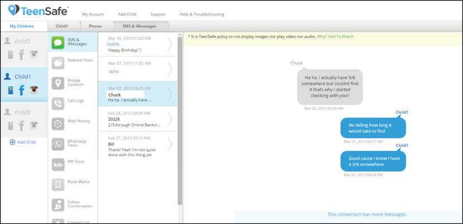Click the Chuck sender name above bubble
Viewport: 463px width, 224px height.
tap(296, 63)
